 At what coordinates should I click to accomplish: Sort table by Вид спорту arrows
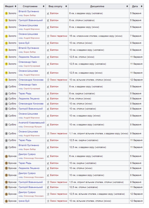66,6
